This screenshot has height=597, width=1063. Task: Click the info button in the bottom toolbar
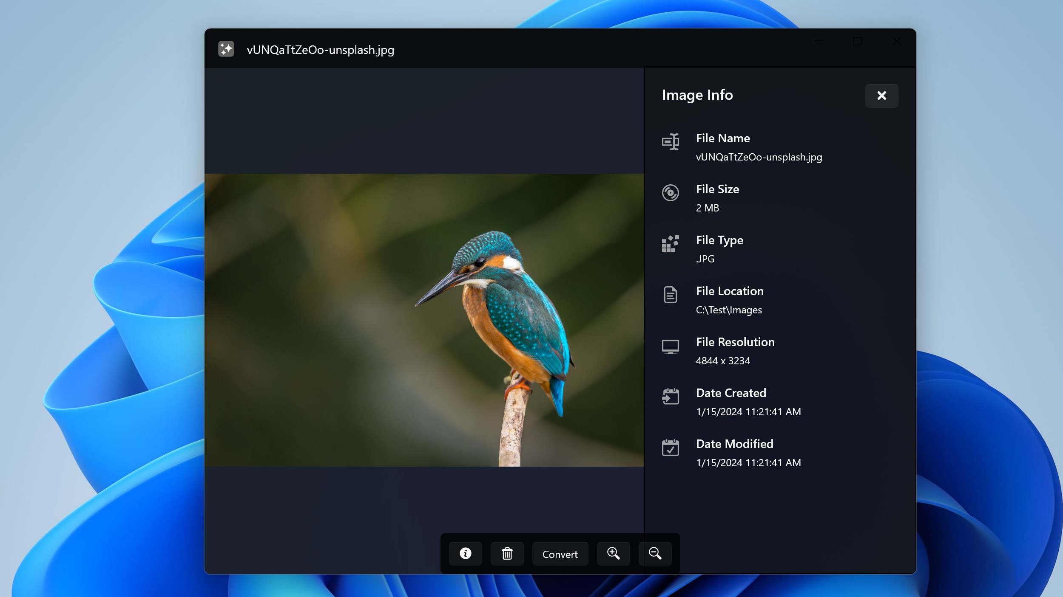(x=466, y=553)
